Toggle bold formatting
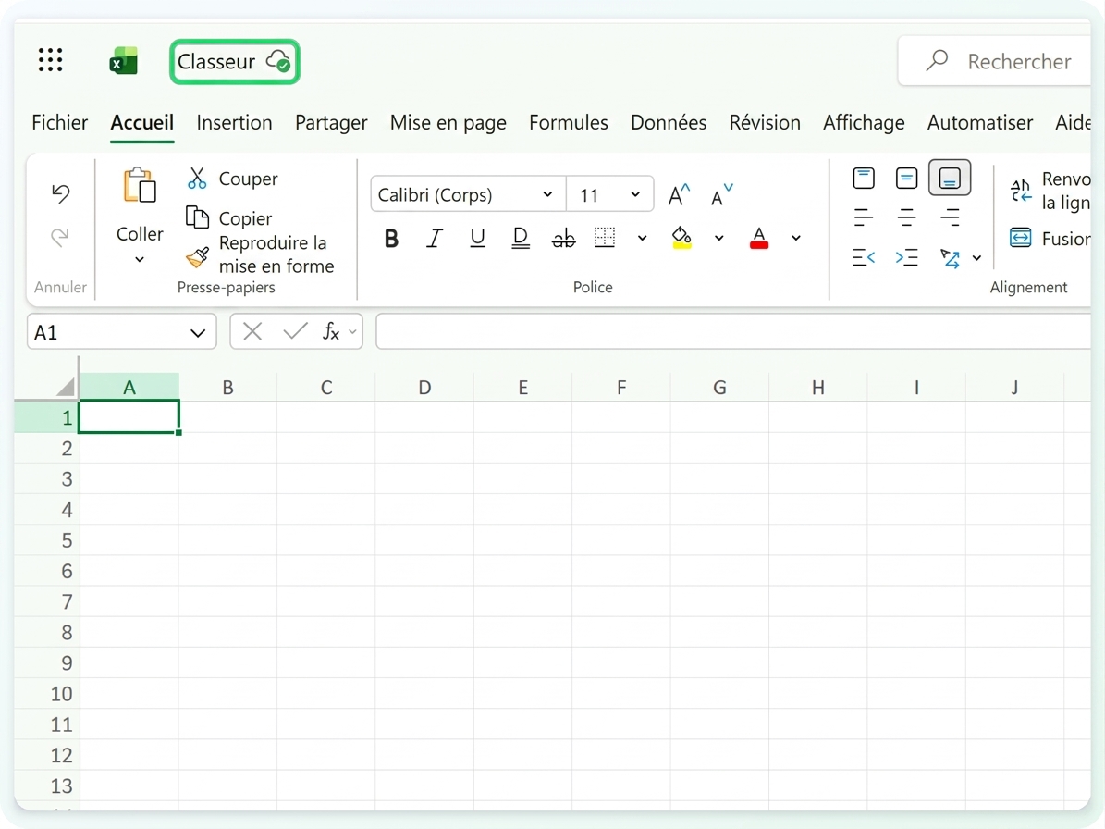The width and height of the screenshot is (1105, 829). click(x=391, y=239)
